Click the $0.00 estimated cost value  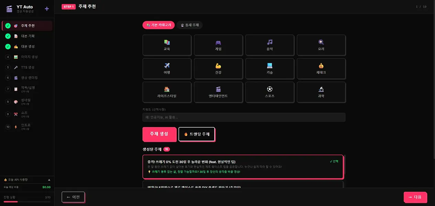[46, 187]
